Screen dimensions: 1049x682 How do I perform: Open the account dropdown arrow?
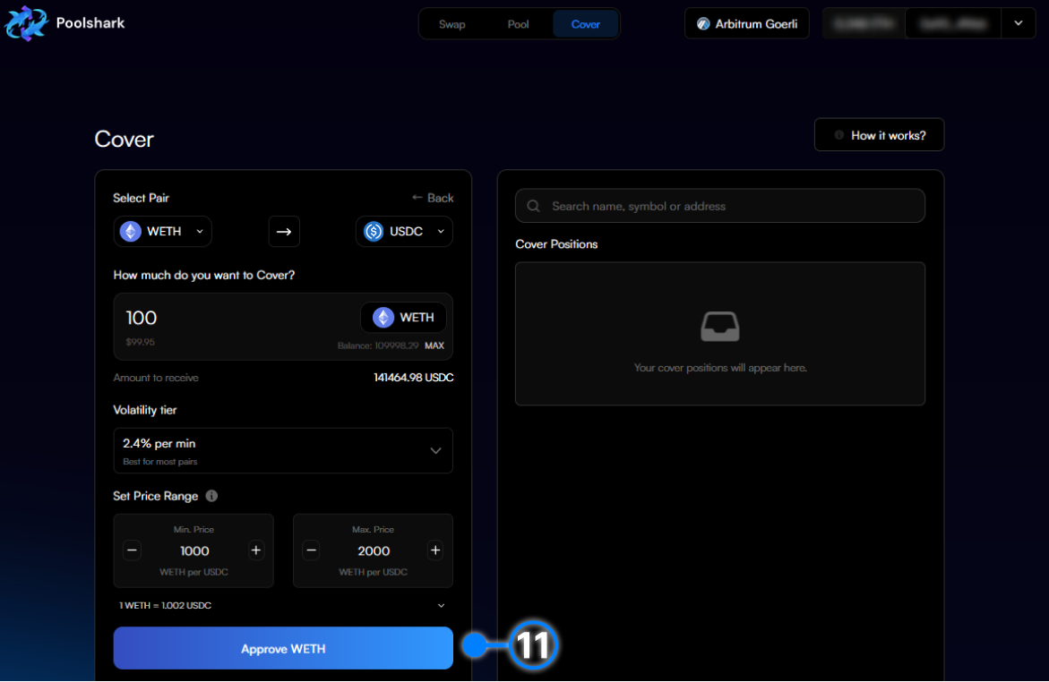click(x=1019, y=23)
